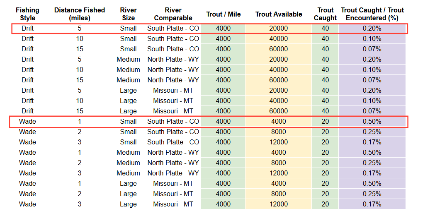
Task: Click Trout Caught 40 in red-outlined Drift row
Action: [325, 29]
